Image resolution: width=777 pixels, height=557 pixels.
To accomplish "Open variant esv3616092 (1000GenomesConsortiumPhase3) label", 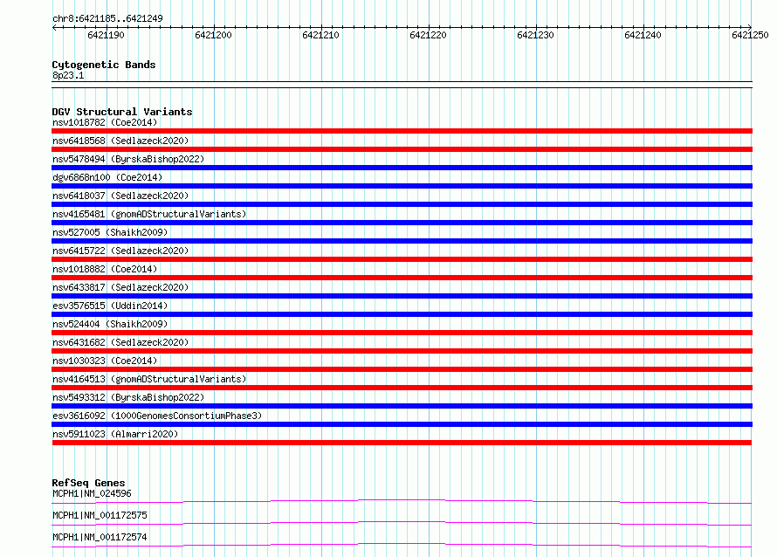I will [x=157, y=416].
